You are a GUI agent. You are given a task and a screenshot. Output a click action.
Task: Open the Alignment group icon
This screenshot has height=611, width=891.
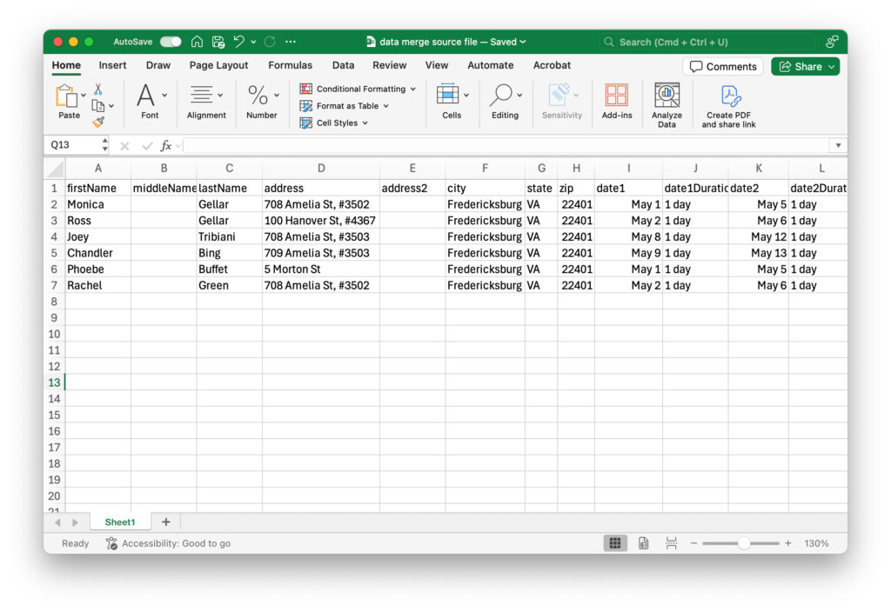click(201, 95)
